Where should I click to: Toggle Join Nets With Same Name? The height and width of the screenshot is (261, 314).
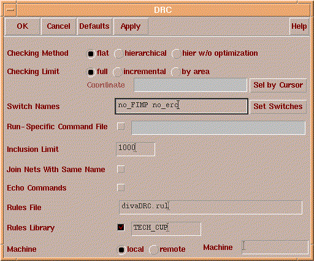pos(121,169)
